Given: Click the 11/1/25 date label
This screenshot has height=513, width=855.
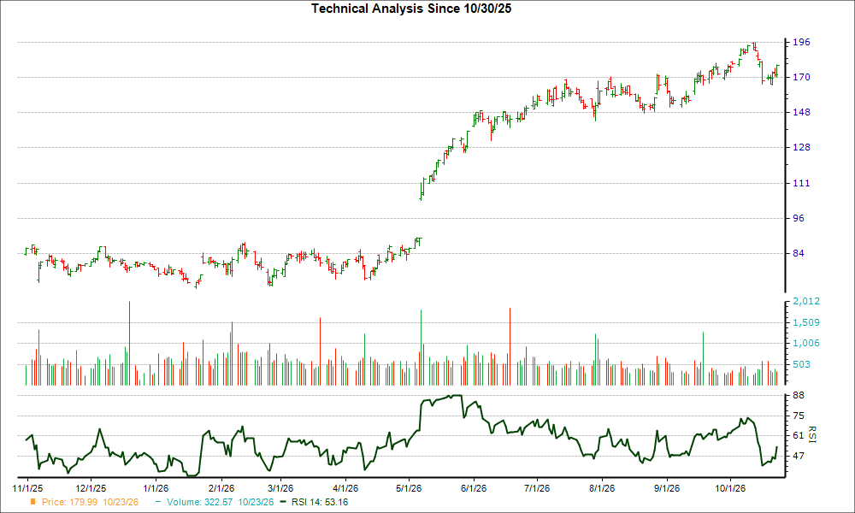Looking at the screenshot, I should (27, 488).
